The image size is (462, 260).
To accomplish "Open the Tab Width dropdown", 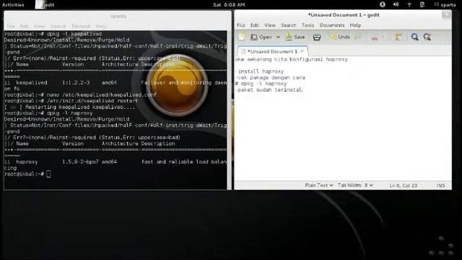I will click(x=355, y=185).
